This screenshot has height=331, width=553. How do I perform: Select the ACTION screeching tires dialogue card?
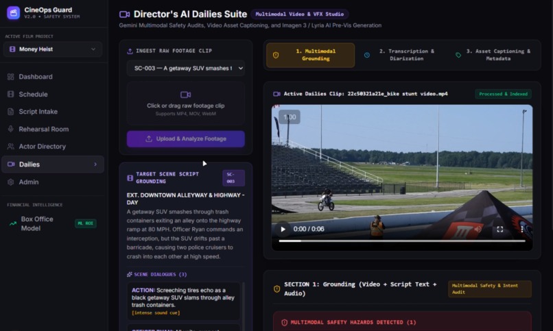coord(183,301)
